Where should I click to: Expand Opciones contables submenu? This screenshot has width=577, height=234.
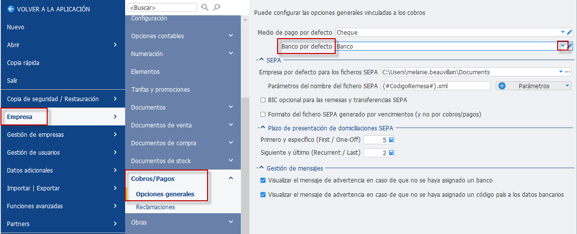pos(231,36)
